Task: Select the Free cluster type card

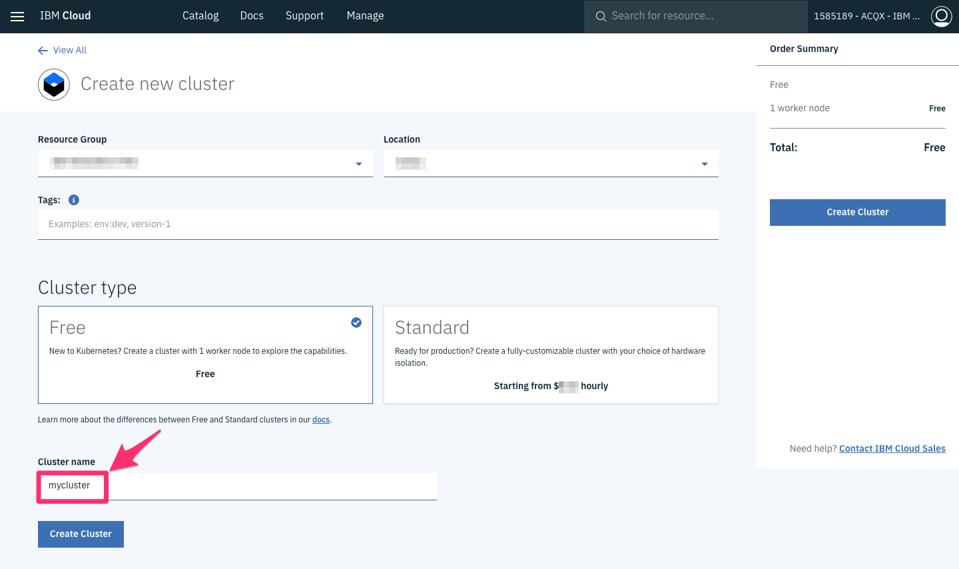Action: click(205, 354)
